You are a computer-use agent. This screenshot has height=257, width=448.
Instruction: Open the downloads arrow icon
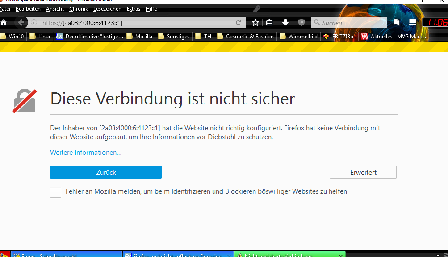(285, 22)
